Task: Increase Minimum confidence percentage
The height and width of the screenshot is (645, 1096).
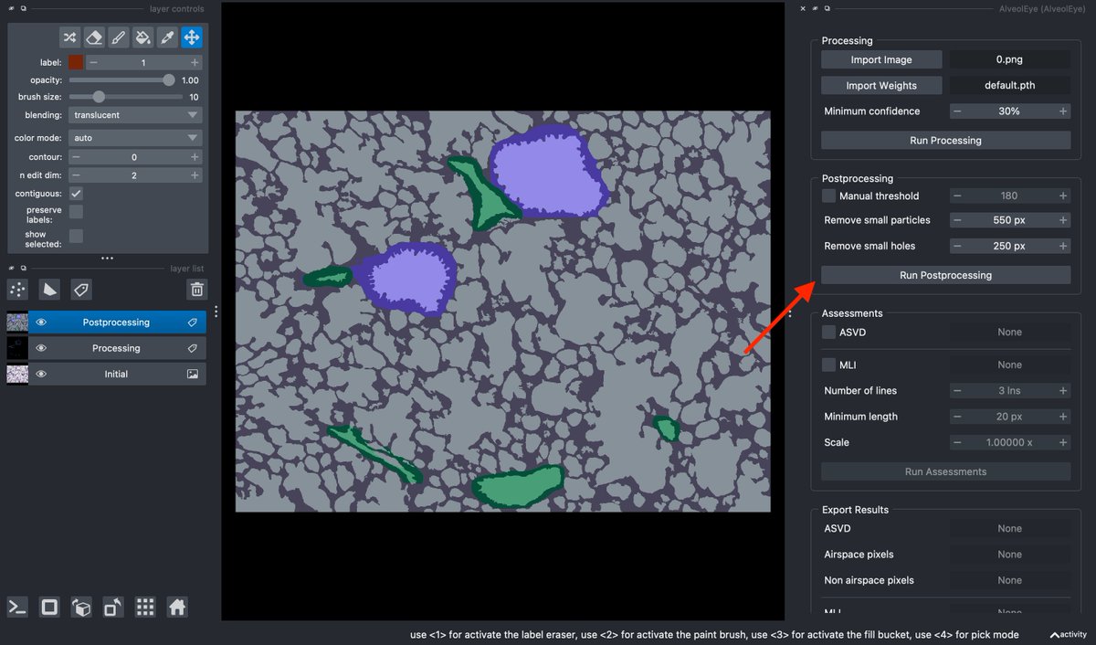Action: coord(1063,111)
